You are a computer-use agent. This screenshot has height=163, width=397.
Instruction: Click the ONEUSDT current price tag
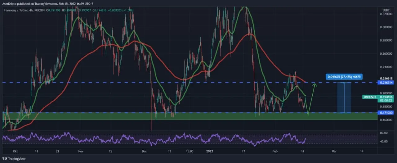click(x=370, y=97)
